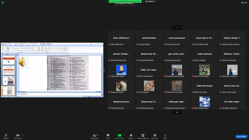249x140 pixels.
Task: Open Design tab in PowerPoint ribbon
Action: point(15,45)
